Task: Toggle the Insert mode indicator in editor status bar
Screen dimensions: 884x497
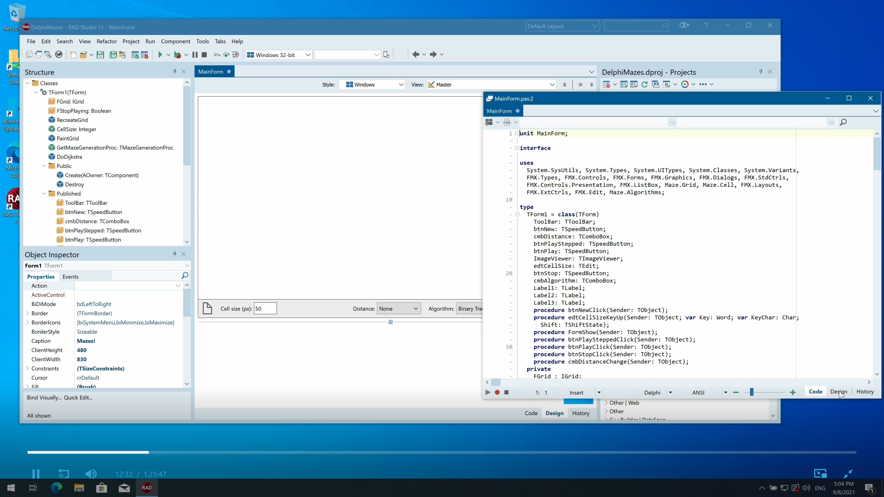Action: coord(576,393)
